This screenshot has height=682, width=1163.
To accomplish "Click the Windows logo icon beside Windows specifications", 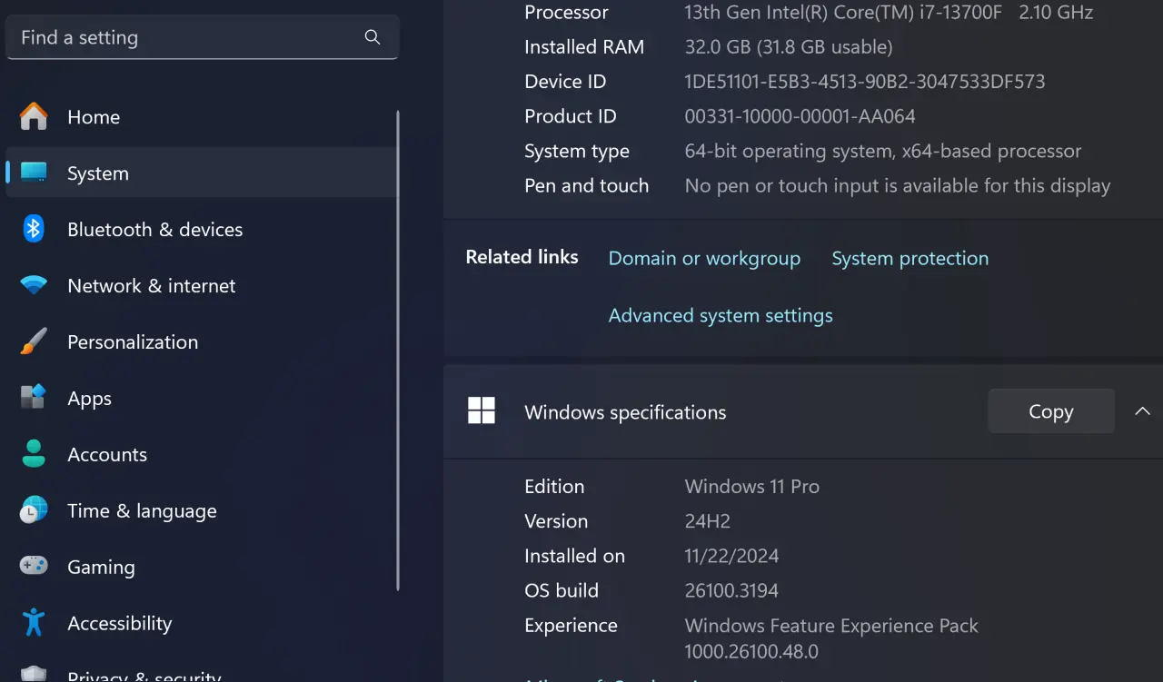I will pyautogui.click(x=482, y=410).
